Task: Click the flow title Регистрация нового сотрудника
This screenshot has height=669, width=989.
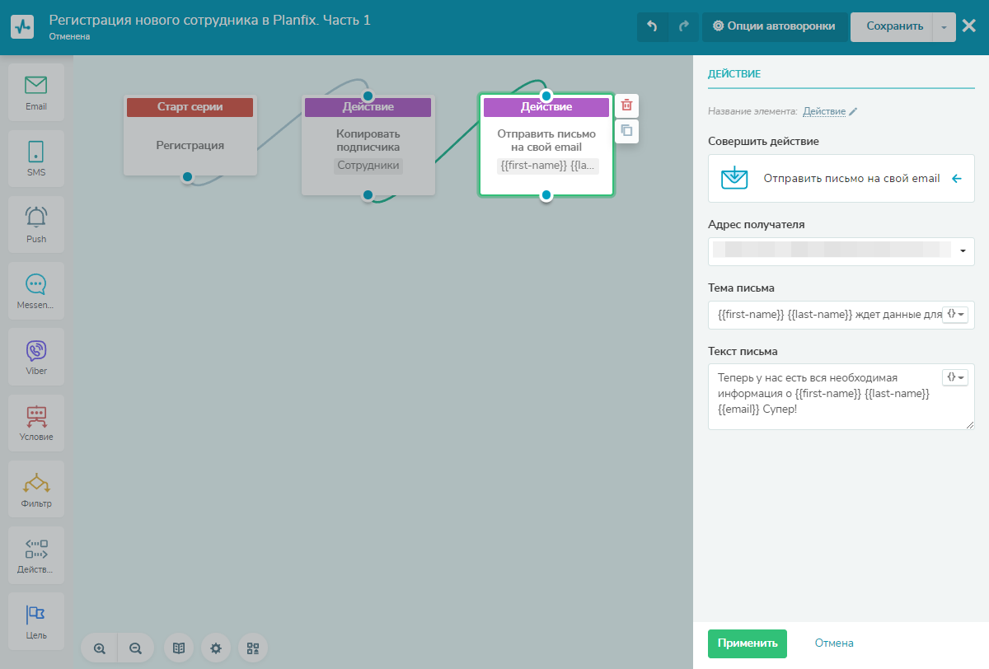Action: pyautogui.click(x=210, y=20)
